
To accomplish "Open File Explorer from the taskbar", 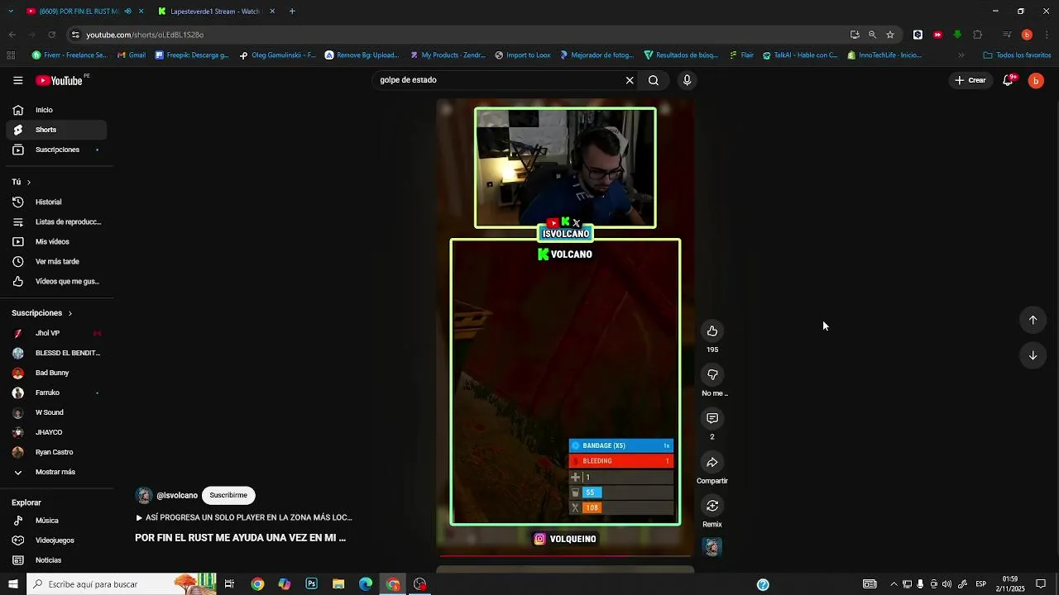I will click(338, 584).
